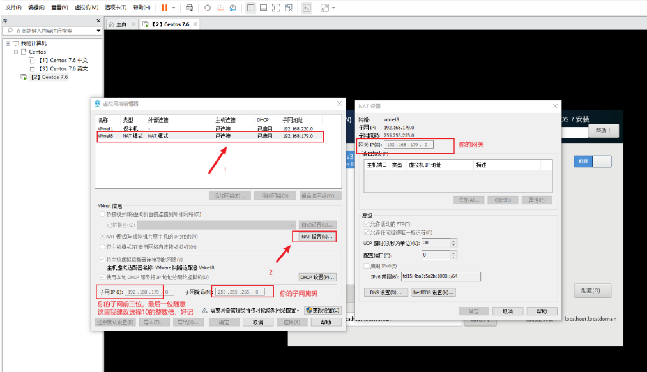Decrease the 配置端口 value with down arrow
Screen dimensions: 647x372
click(453, 257)
